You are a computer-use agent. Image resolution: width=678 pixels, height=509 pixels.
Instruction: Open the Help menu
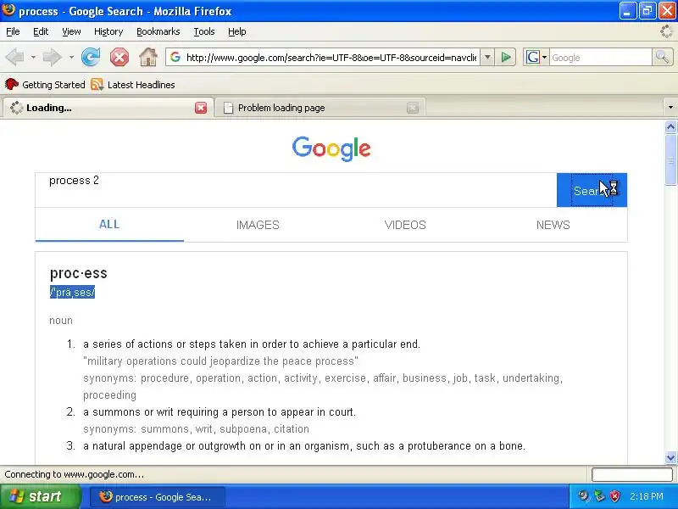coord(237,31)
